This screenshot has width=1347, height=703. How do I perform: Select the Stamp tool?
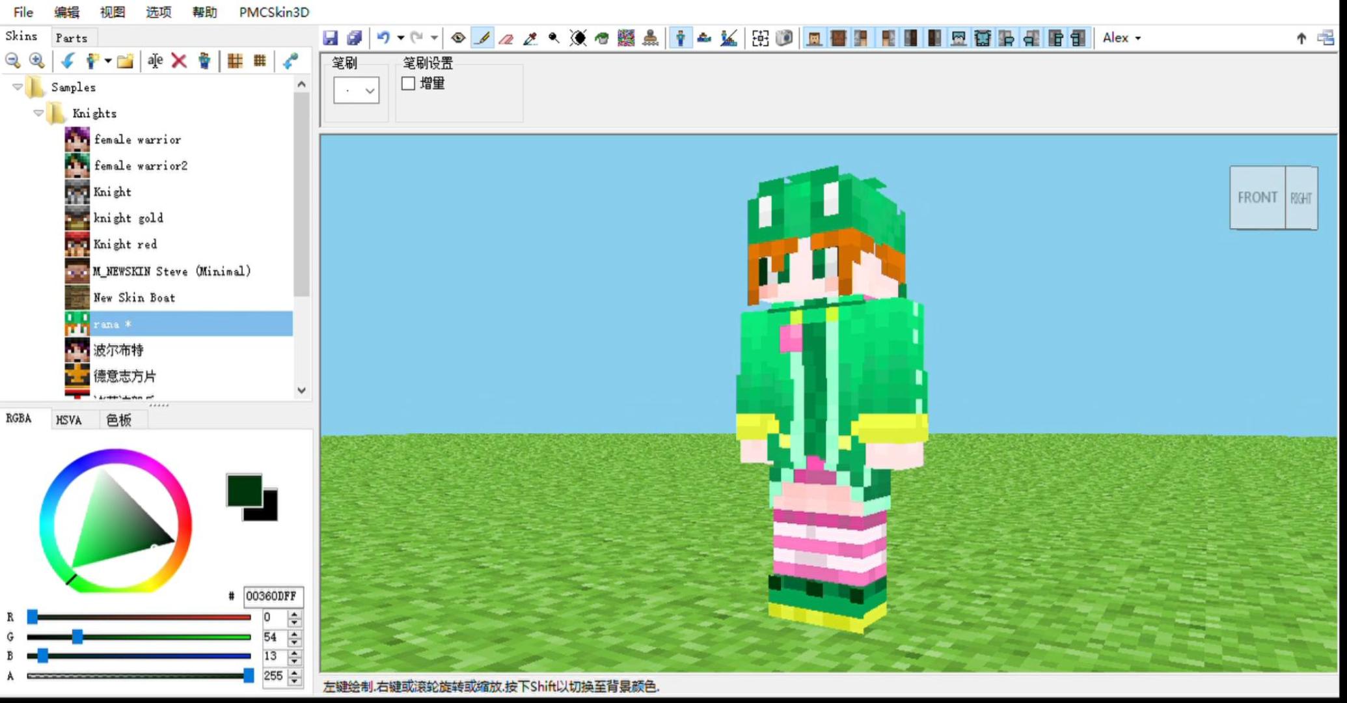[650, 38]
